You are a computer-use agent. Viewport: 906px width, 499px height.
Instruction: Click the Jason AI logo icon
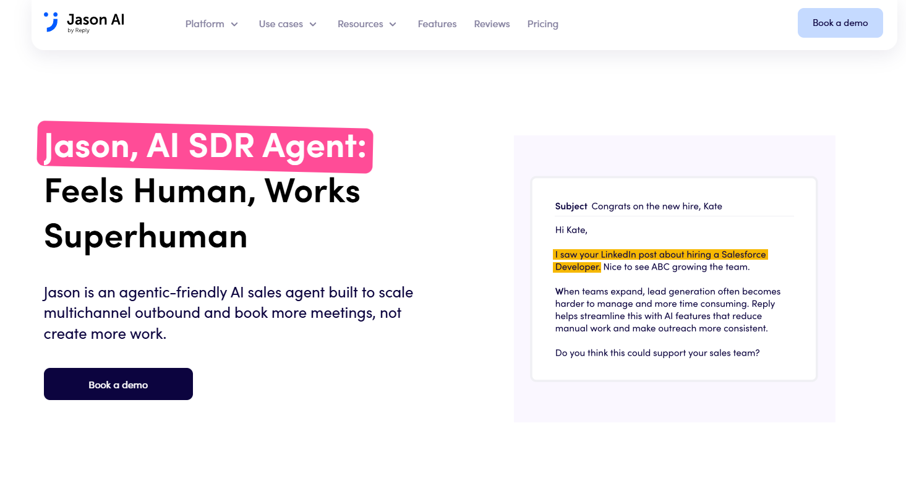(x=51, y=22)
